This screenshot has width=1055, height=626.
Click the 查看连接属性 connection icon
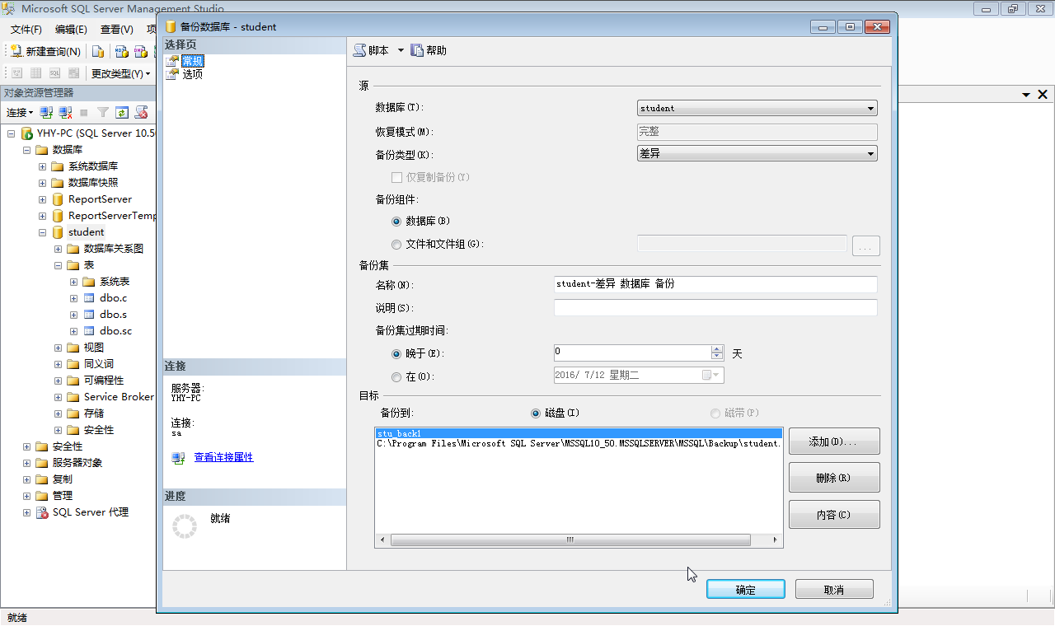[178, 458]
